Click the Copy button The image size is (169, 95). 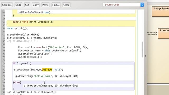pyautogui.click(x=36, y=5)
